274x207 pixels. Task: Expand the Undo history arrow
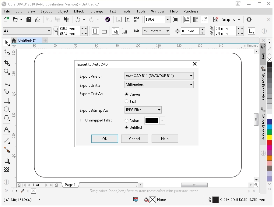pos(84,19)
